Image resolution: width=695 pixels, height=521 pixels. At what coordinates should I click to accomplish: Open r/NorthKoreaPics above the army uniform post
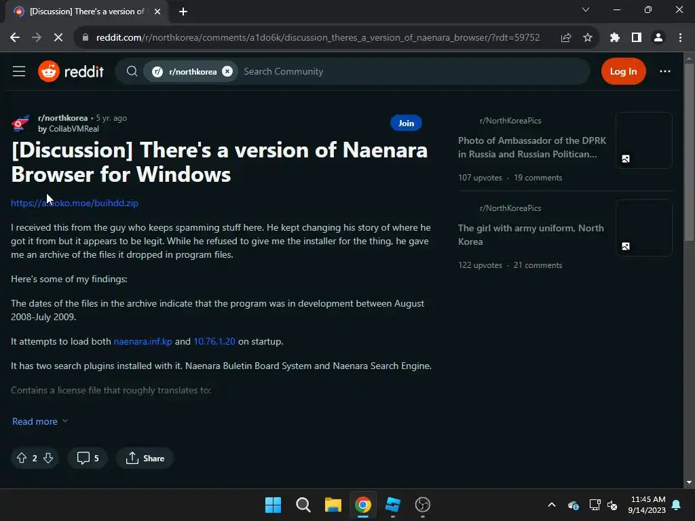pos(510,208)
